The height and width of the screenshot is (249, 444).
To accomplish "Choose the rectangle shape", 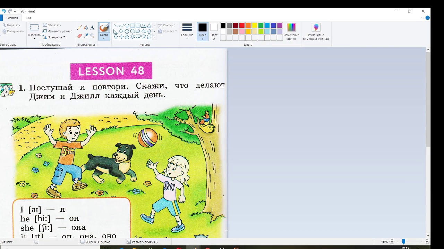I will pos(133,26).
